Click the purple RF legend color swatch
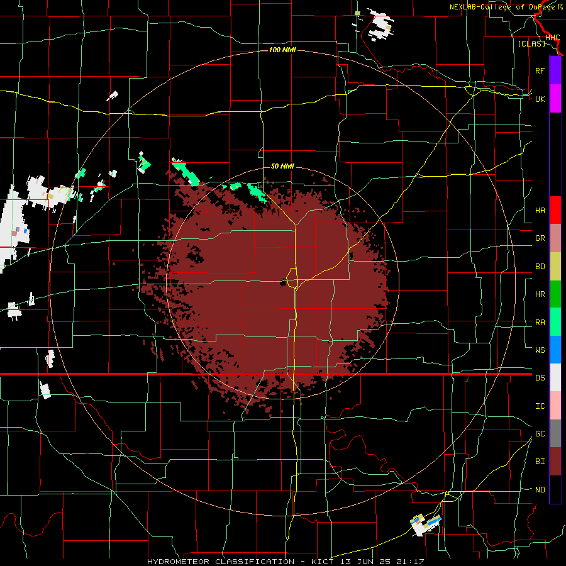This screenshot has height=566, width=566. (x=555, y=70)
